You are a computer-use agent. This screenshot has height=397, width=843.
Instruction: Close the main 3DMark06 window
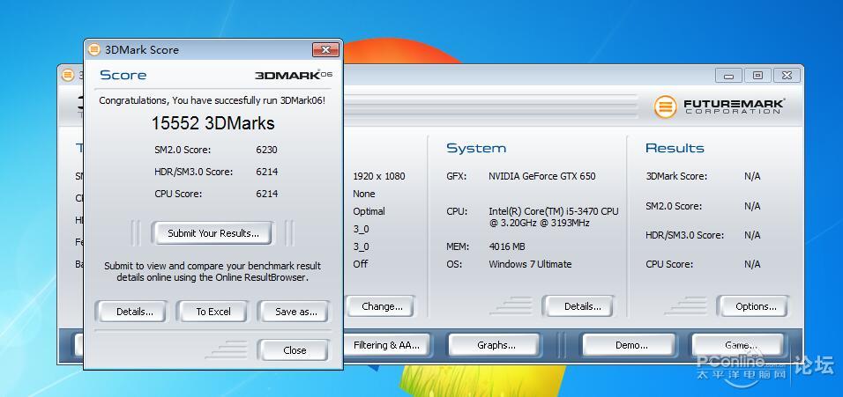787,76
